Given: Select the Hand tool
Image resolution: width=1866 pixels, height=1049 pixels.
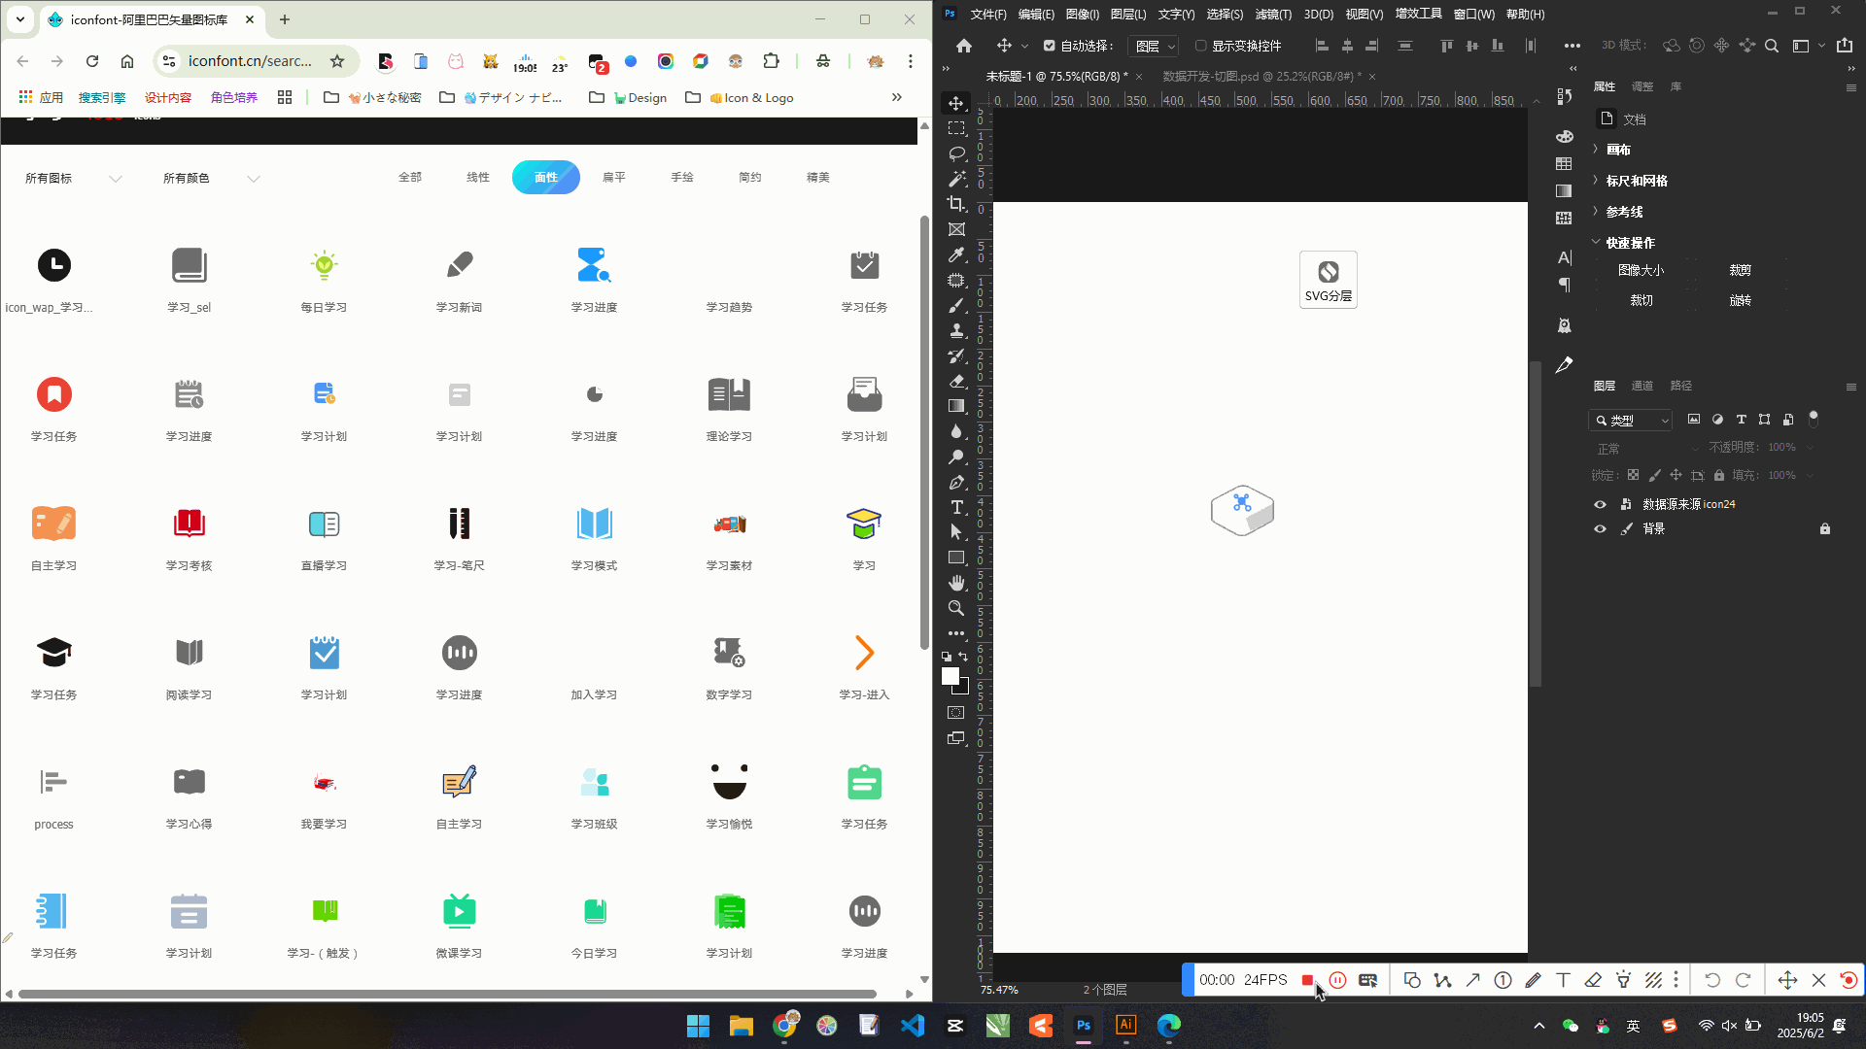Looking at the screenshot, I should (956, 583).
